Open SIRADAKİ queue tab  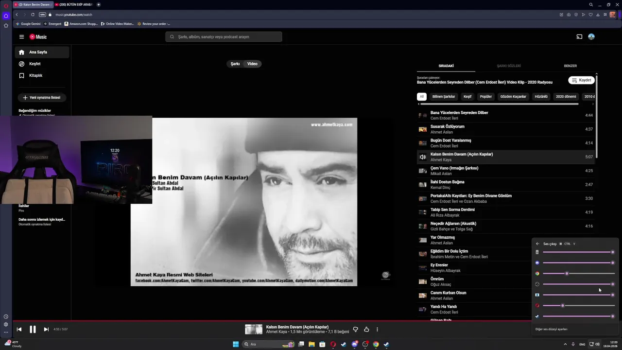tap(446, 66)
